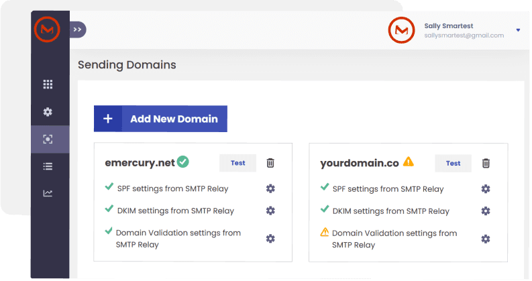Click the Add New Domain button
The width and height of the screenshot is (532, 281).
pos(160,119)
